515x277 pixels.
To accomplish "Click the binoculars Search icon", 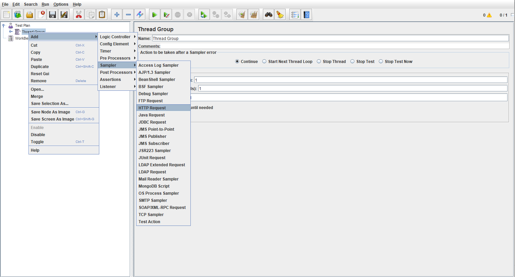I will pos(268,15).
